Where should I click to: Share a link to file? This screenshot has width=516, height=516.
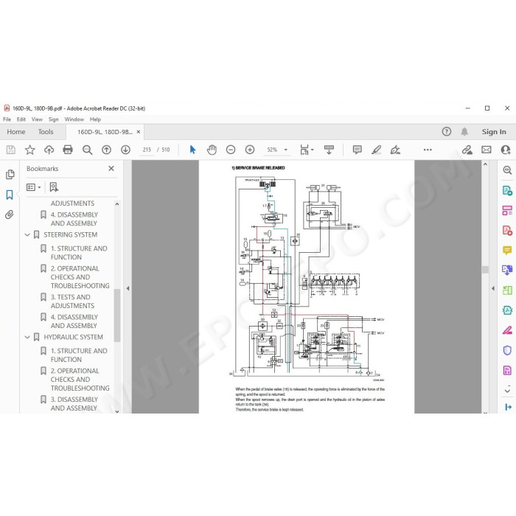[x=467, y=150]
